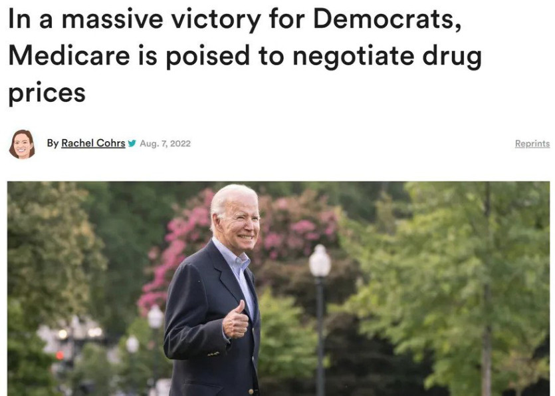The height and width of the screenshot is (396, 555).
Task: Click the word "Medicare" in the headline
Action: 69,55
